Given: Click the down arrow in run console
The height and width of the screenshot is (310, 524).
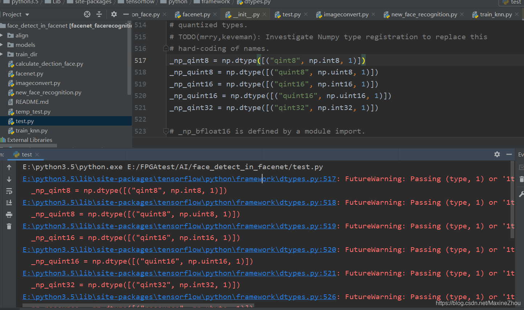Looking at the screenshot, I should point(9,179).
